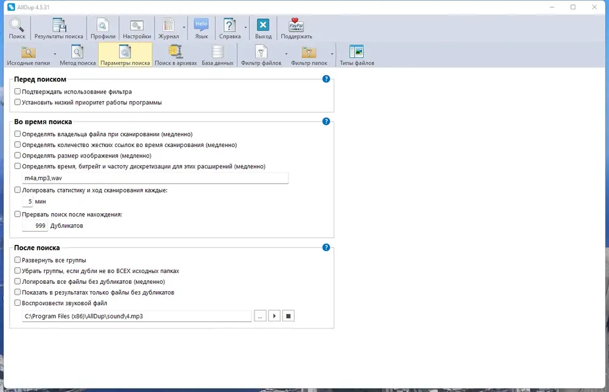Enable Подтверждать использование фильтра checkbox
This screenshot has height=392, width=609.
click(x=18, y=92)
